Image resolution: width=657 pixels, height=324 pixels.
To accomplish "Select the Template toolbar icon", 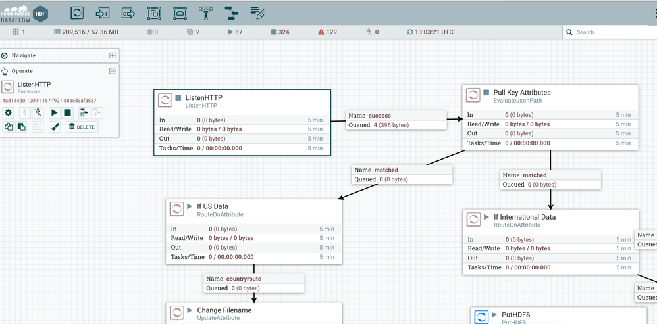I will [231, 12].
